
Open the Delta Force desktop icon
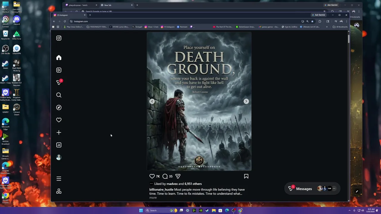point(17,35)
